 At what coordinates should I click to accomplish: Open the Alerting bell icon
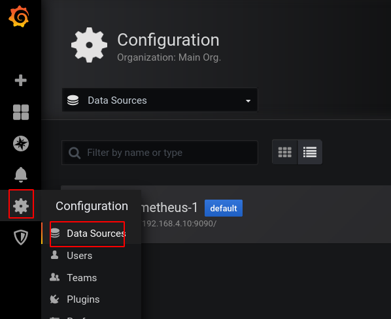(21, 175)
